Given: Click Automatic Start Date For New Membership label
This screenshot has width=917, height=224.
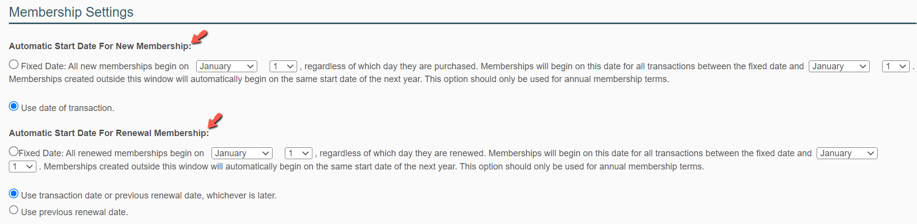Looking at the screenshot, I should pos(100,46).
